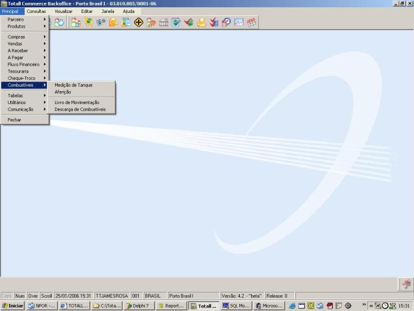Viewport: 414px width, 311px height.
Task: Open the Ajuda menu
Action: (129, 11)
